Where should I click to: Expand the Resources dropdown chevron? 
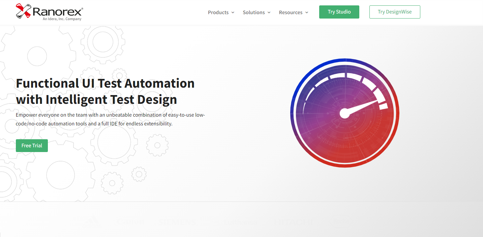[306, 12]
